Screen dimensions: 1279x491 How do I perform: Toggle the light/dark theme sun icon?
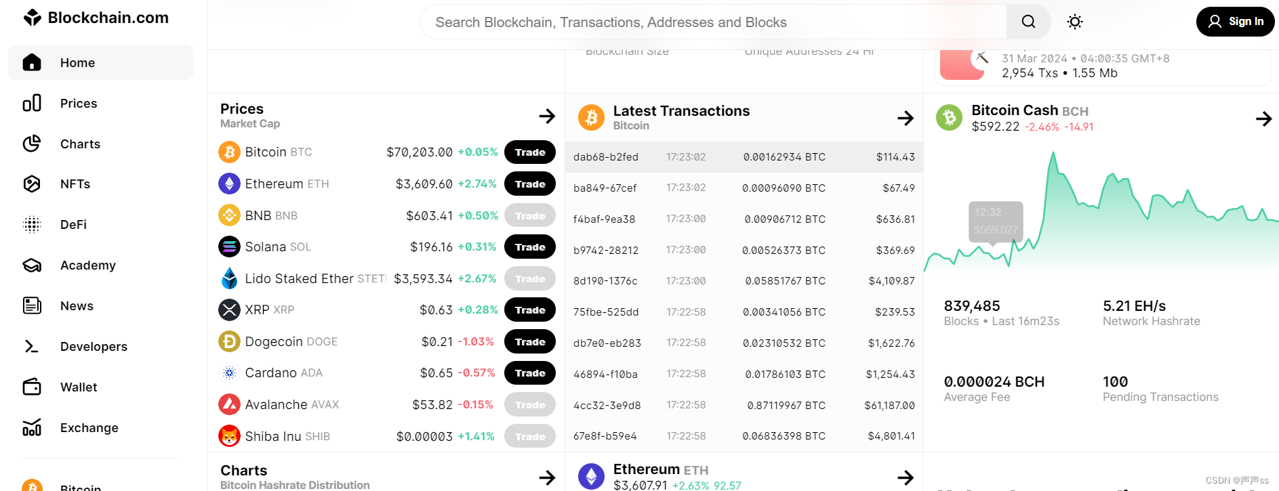tap(1074, 22)
